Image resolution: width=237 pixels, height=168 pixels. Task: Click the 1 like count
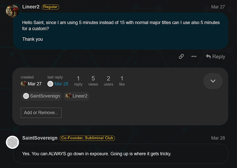pos(122,81)
